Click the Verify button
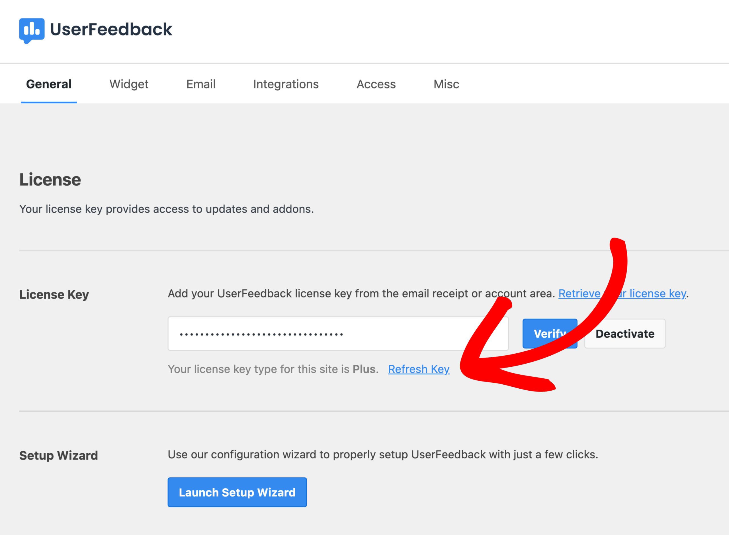Image resolution: width=729 pixels, height=535 pixels. (550, 334)
